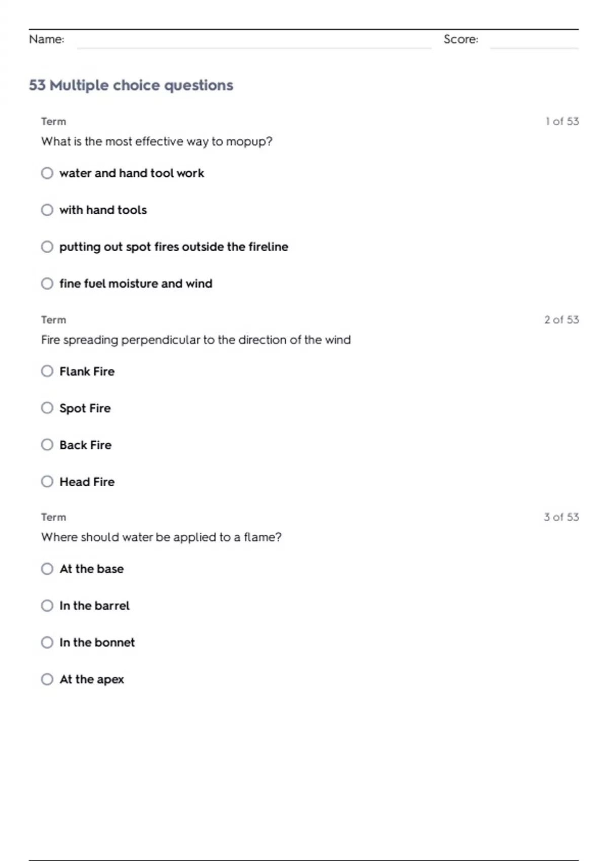Screen dimensions: 608x861
Task: Click the '1 of 53' counter
Action: pos(562,122)
